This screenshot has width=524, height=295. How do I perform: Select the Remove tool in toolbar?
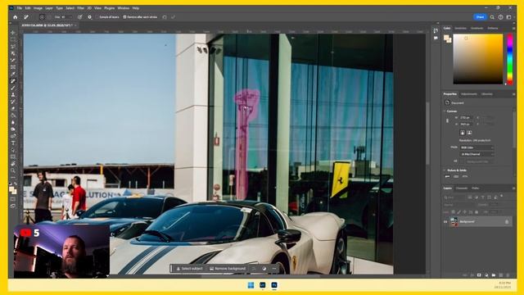pos(13,81)
